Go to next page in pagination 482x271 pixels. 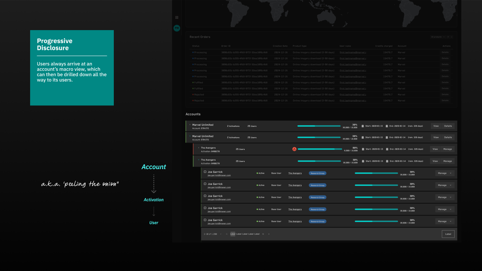(x=269, y=234)
